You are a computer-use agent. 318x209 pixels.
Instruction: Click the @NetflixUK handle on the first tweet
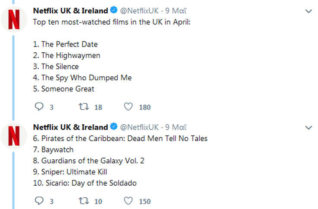click(139, 11)
